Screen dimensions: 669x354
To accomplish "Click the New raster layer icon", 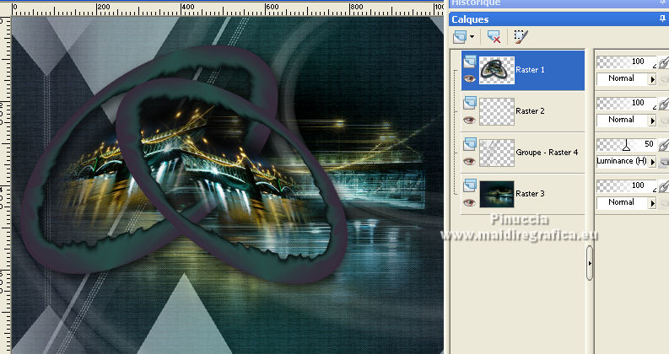I will (460, 37).
